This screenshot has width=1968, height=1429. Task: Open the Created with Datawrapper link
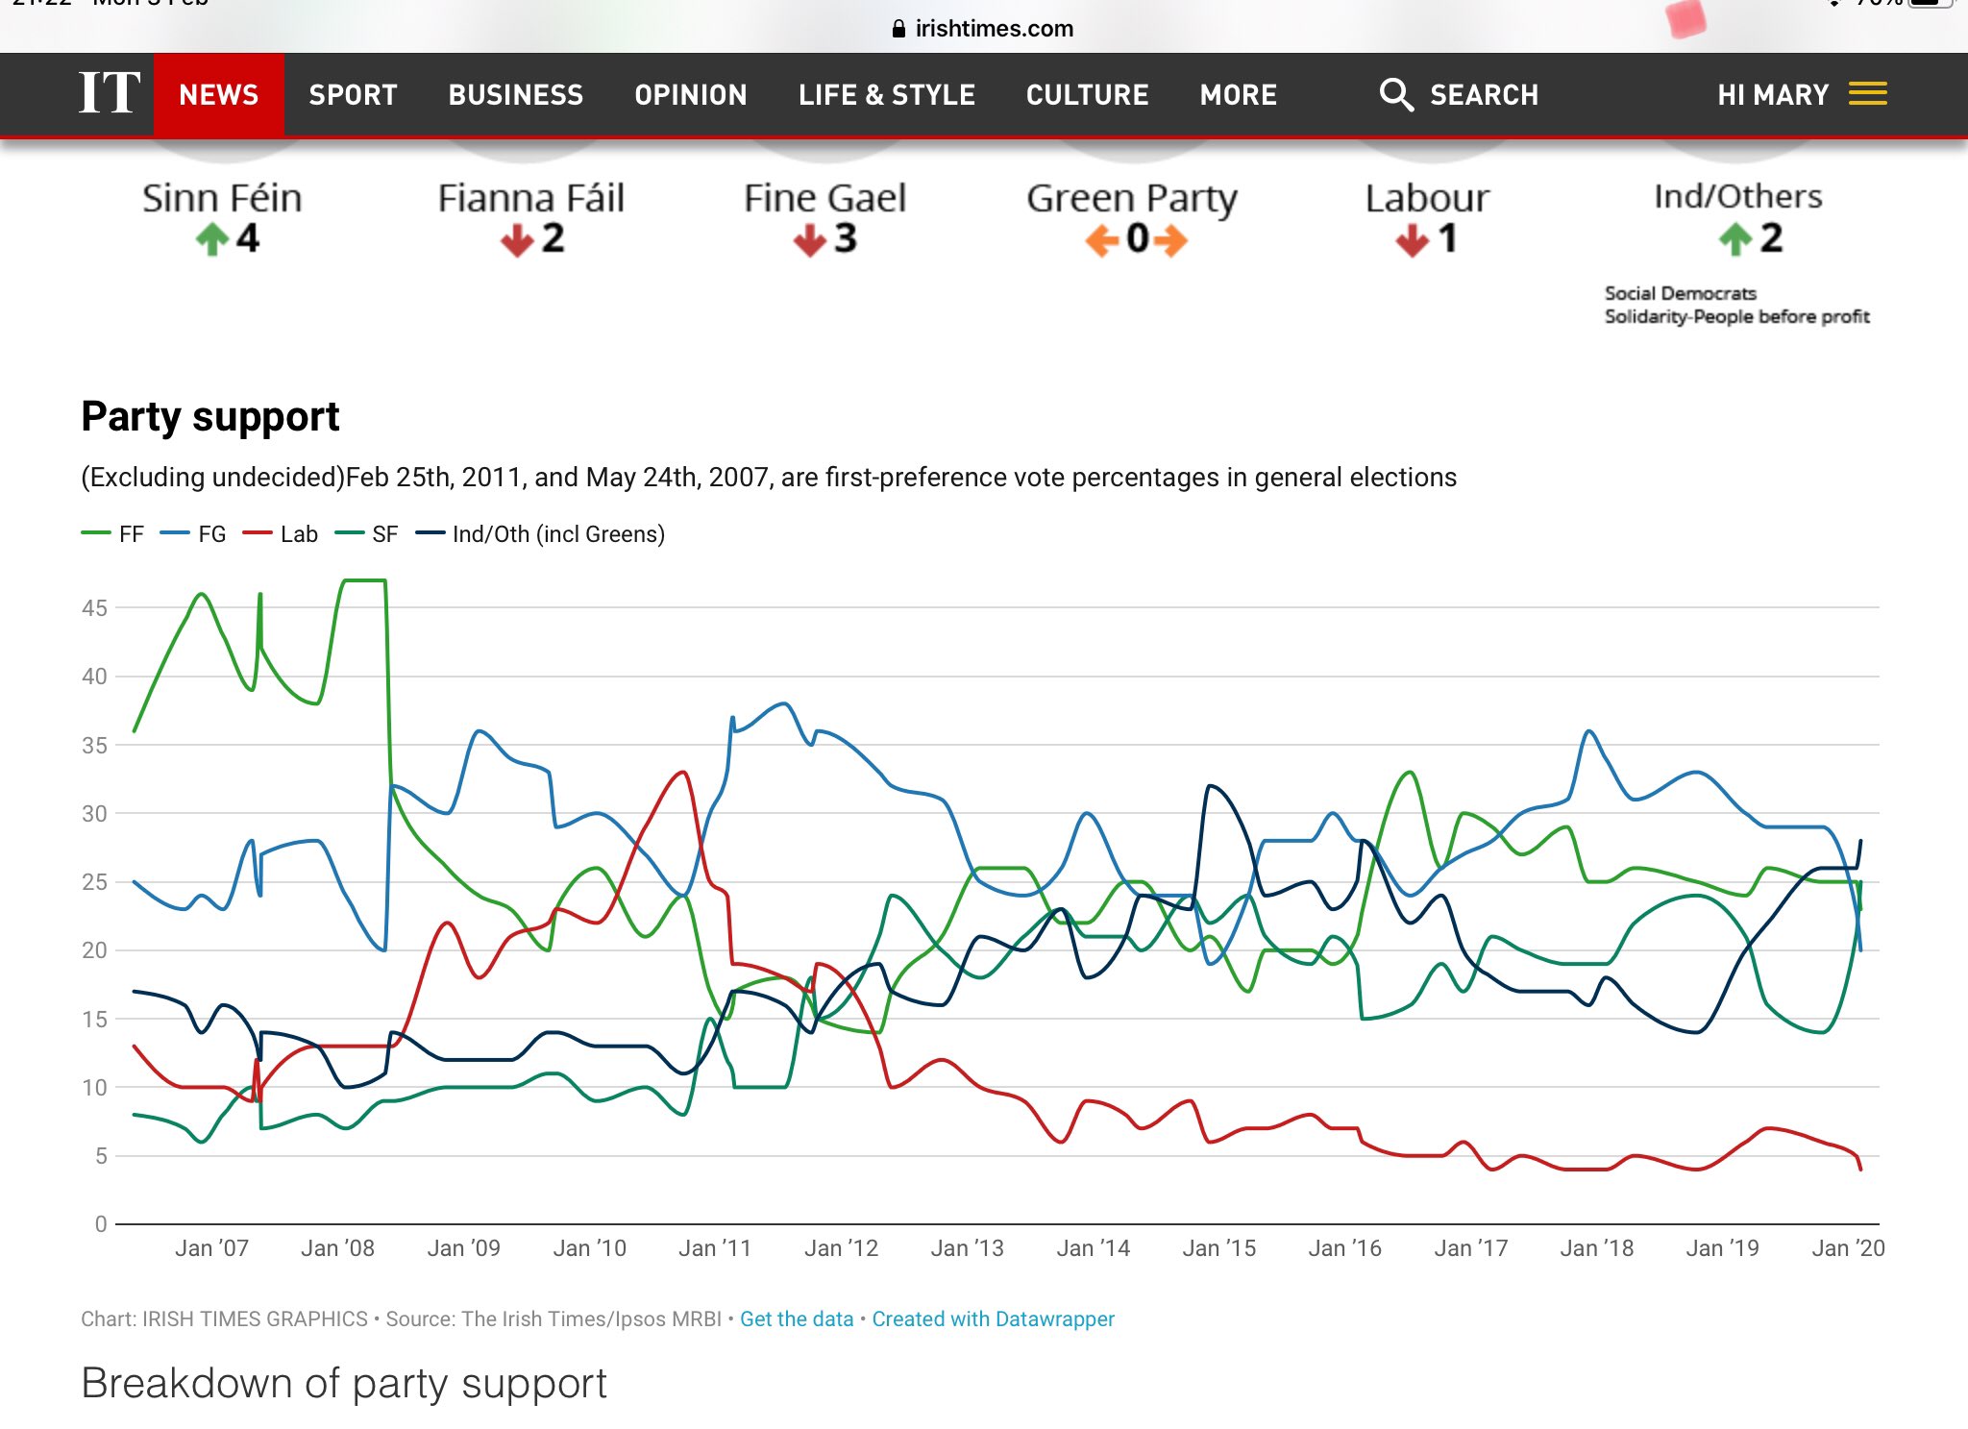point(994,1319)
